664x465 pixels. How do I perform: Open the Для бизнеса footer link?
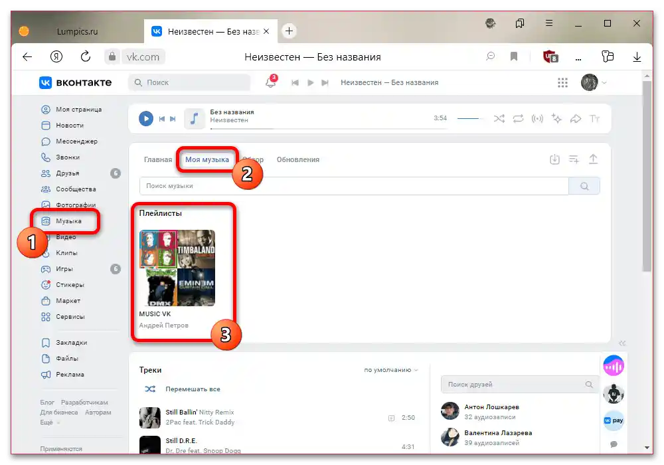pyautogui.click(x=59, y=413)
